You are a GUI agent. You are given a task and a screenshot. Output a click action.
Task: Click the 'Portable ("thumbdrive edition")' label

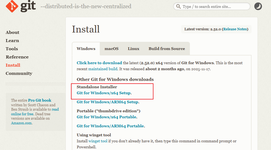109,111
